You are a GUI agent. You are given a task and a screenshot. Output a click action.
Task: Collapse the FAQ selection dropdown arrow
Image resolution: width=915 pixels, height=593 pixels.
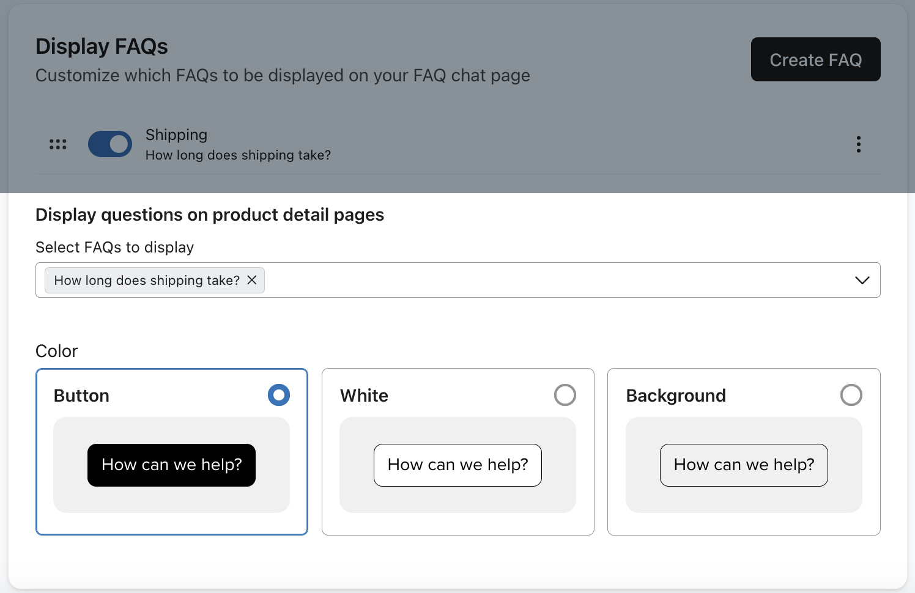pos(862,280)
